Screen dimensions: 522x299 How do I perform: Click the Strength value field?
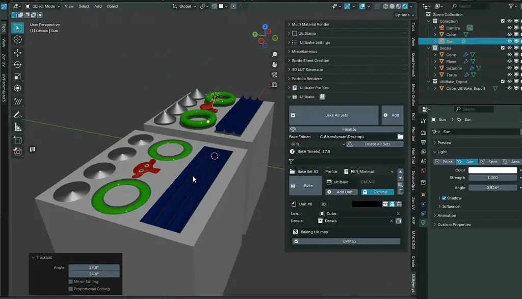[x=493, y=178]
